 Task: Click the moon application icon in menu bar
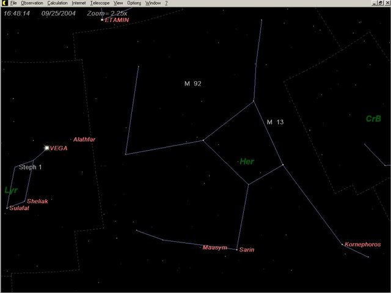(x=4, y=3)
